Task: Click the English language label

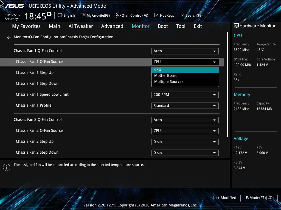Action: (69, 15)
